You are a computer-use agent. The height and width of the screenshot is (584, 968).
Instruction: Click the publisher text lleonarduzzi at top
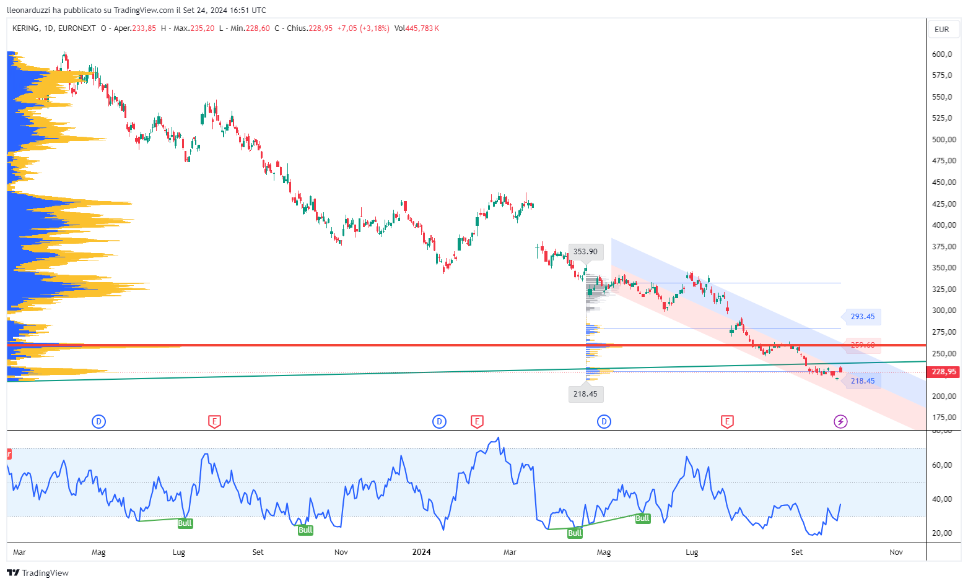point(28,10)
